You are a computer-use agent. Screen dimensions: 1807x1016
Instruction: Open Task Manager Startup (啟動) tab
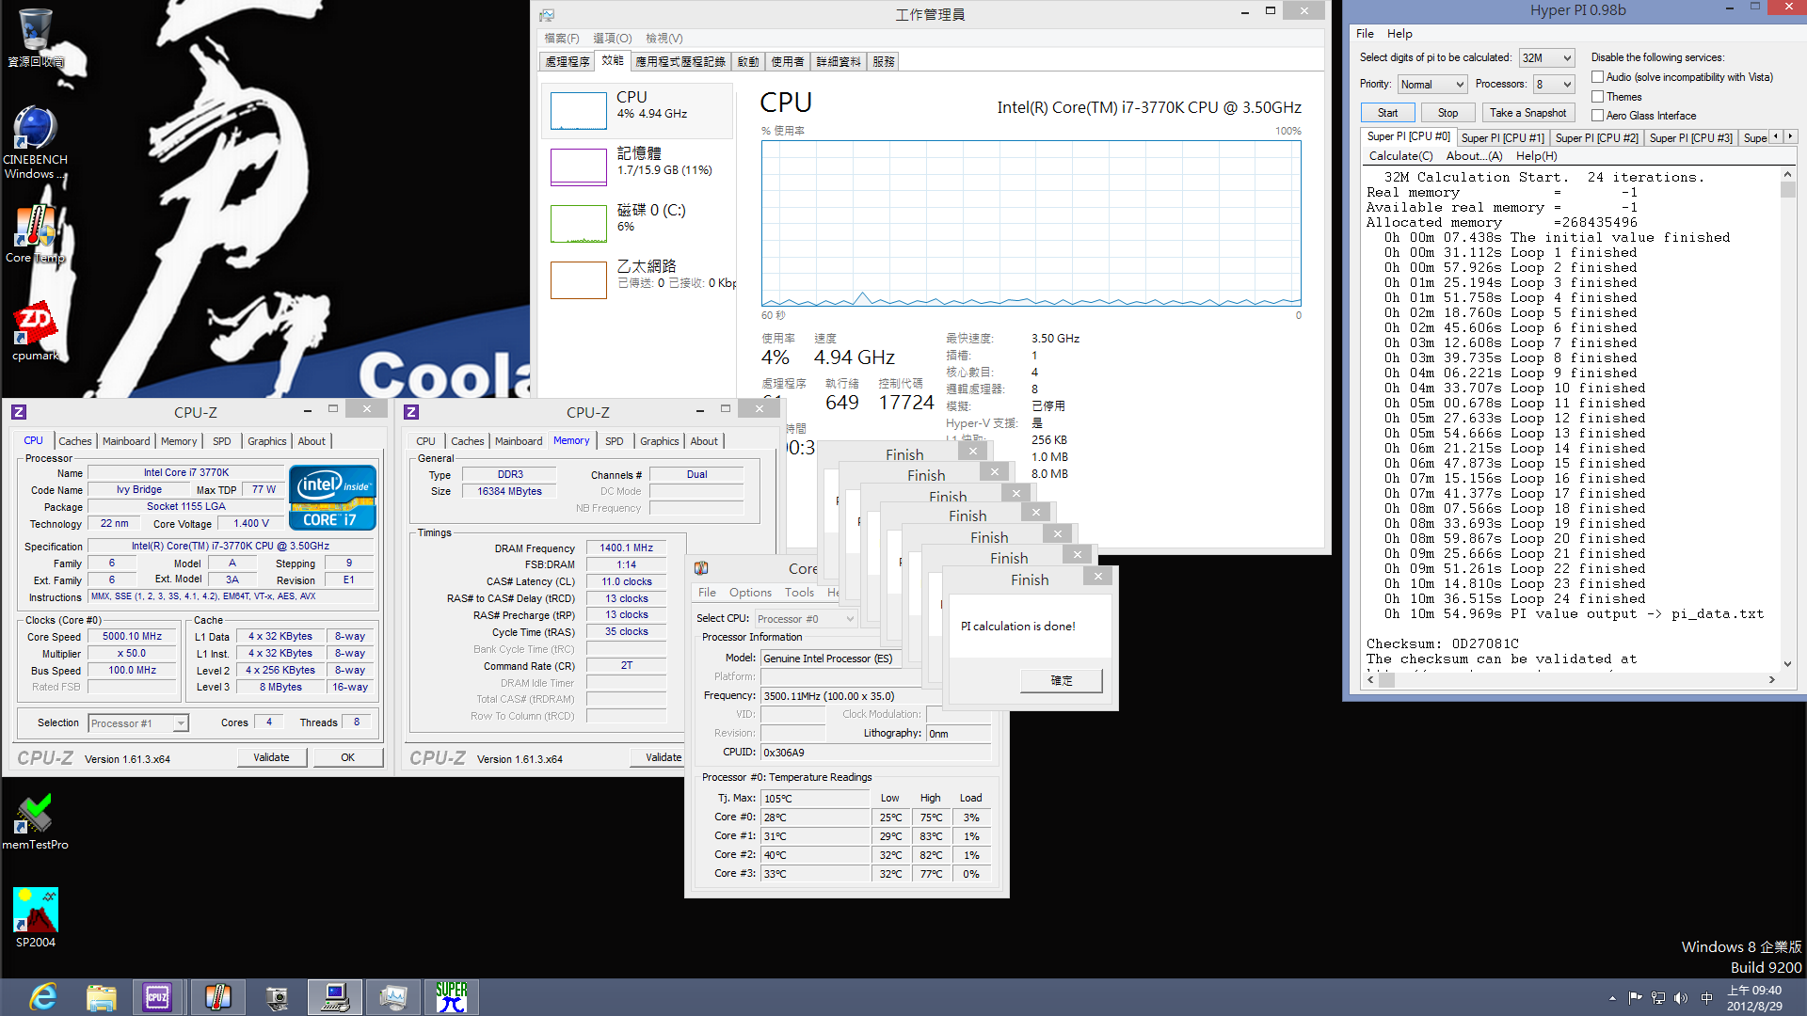(747, 62)
